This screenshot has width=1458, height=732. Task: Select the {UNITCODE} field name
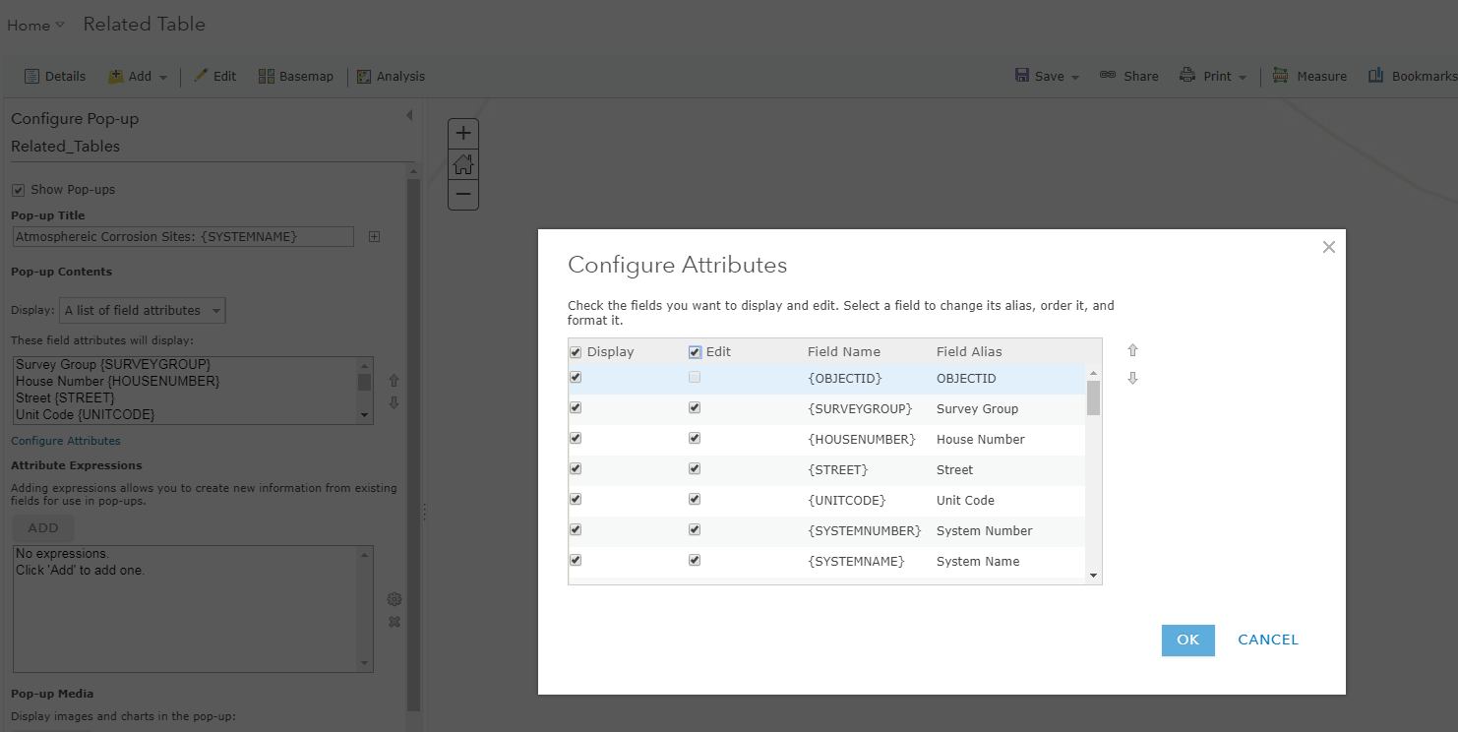point(847,500)
